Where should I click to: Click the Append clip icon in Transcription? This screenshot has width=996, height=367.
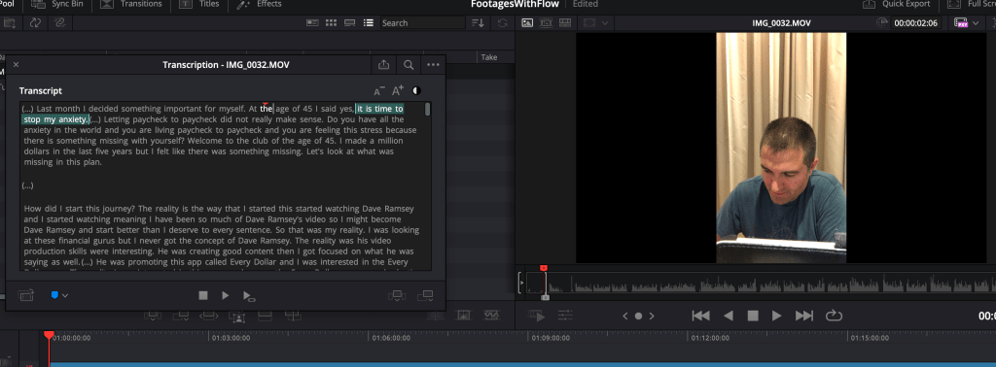pyautogui.click(x=425, y=295)
